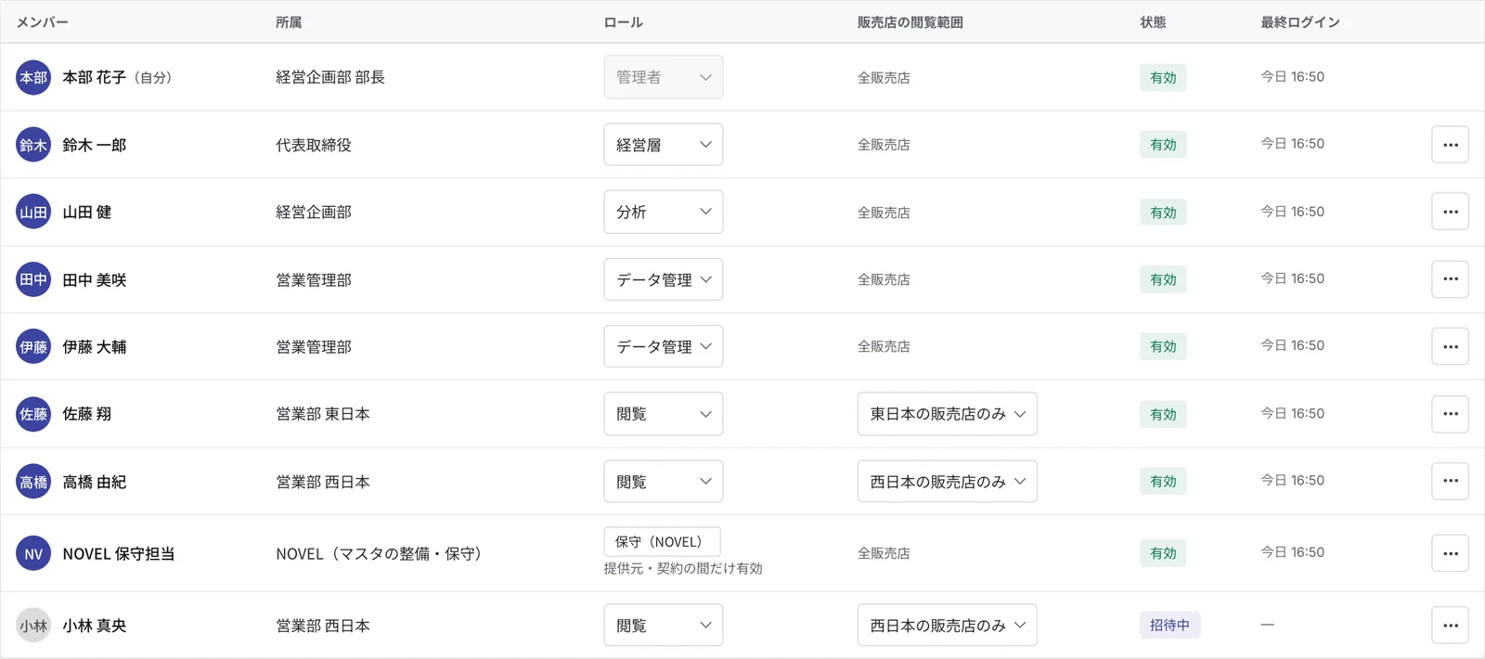
Task: Open the 閲覧 role dropdown for 小林 真央
Action: pos(664,626)
